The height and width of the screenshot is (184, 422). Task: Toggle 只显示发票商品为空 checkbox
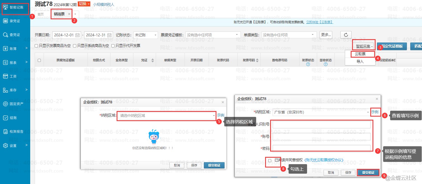[x=36, y=46]
